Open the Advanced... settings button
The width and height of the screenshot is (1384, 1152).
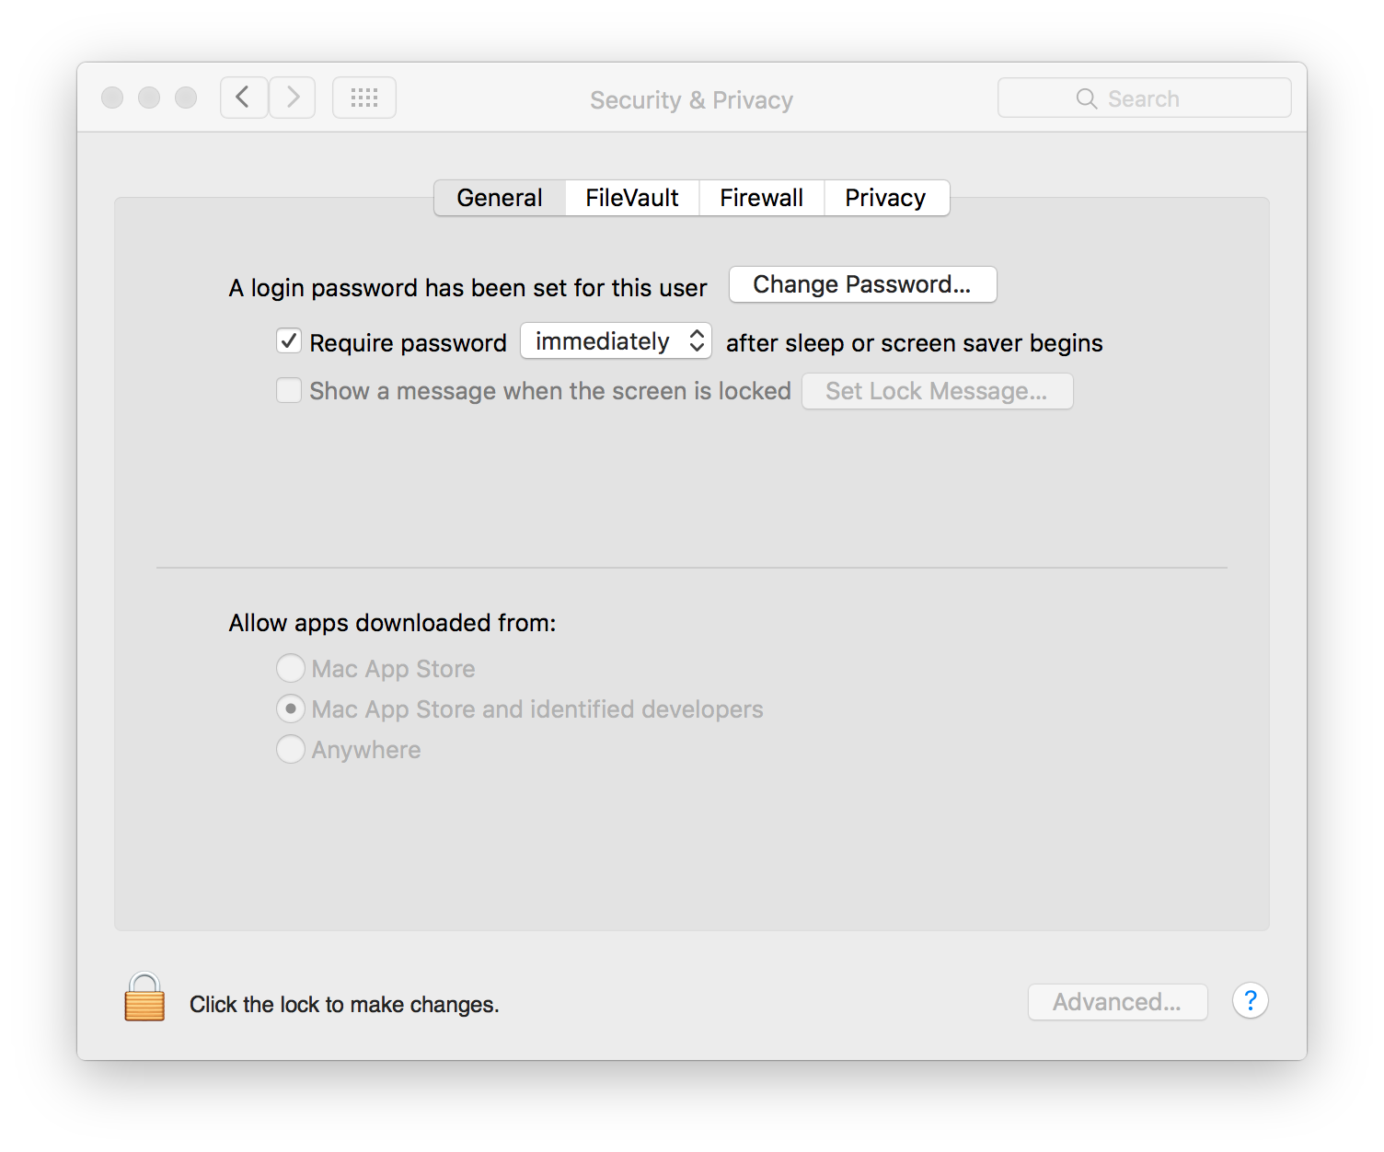[1117, 1002]
